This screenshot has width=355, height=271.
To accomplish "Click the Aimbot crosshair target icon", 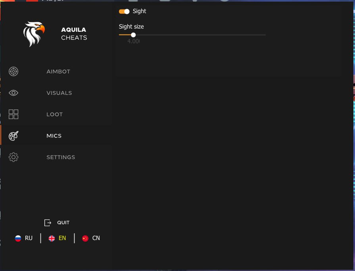I will tap(13, 71).
